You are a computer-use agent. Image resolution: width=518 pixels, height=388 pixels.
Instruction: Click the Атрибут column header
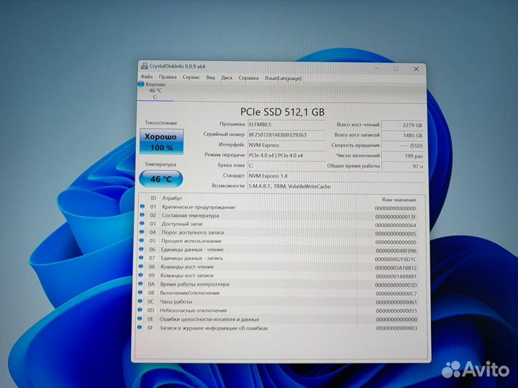coord(172,198)
